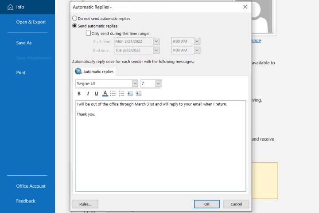
Task: Open the Start time date dropdown
Action: click(x=156, y=41)
